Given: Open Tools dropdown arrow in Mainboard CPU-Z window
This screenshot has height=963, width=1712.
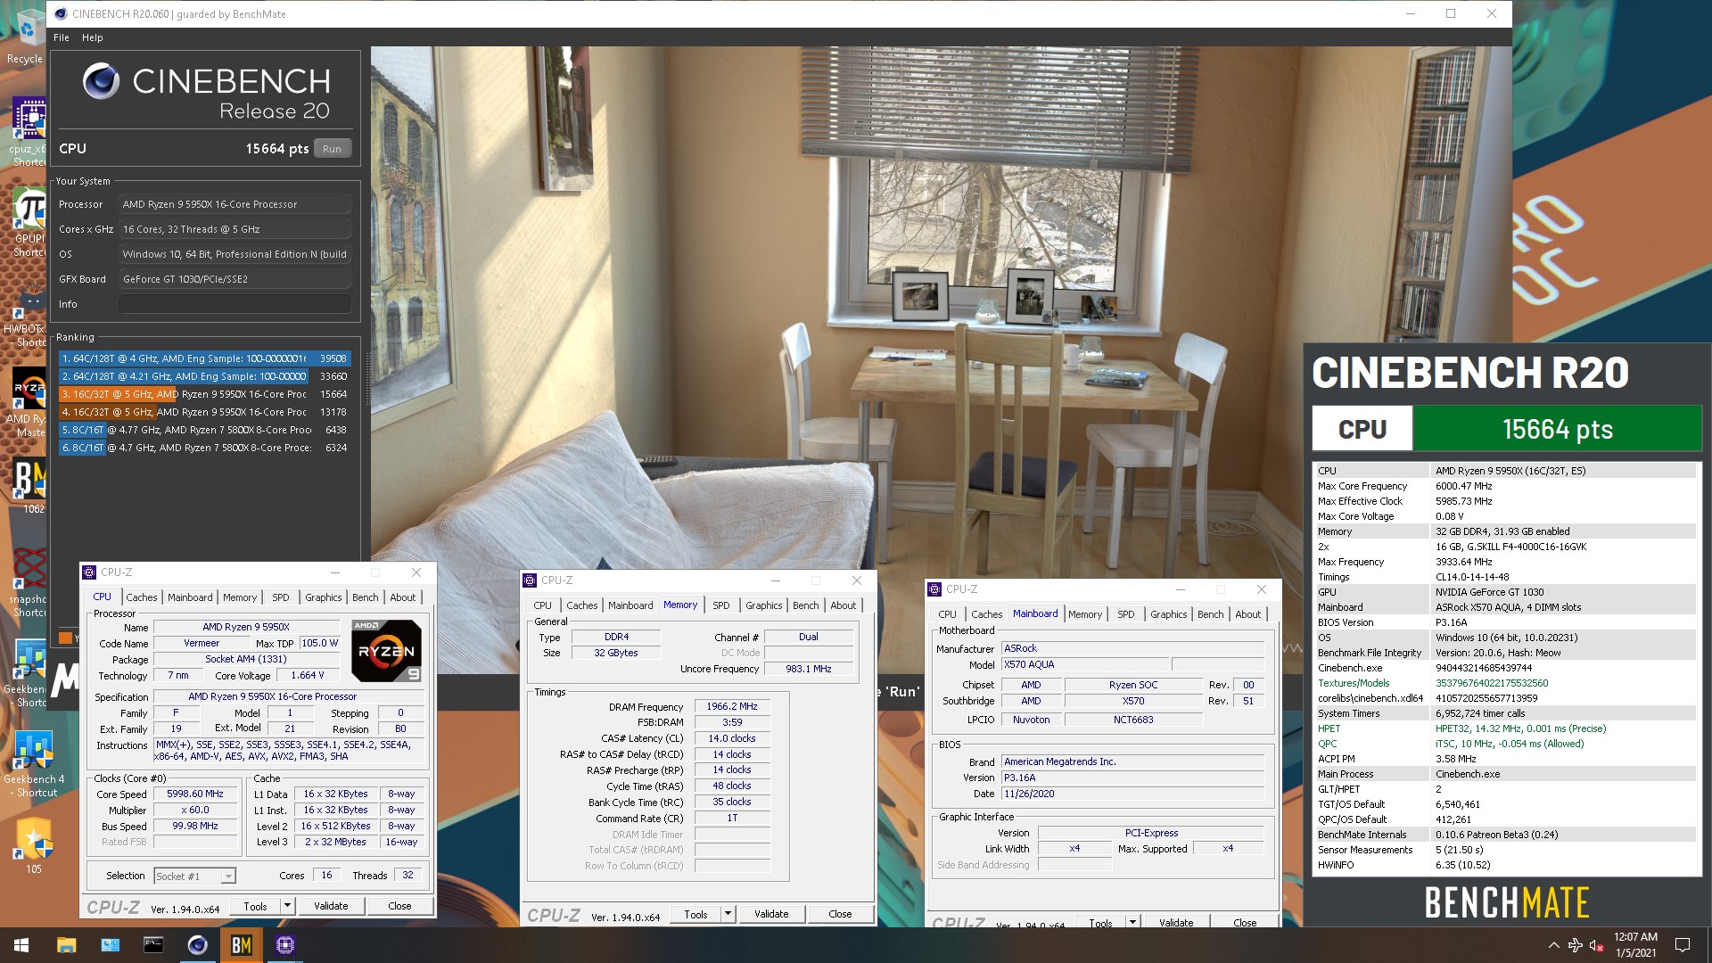Looking at the screenshot, I should coord(1132,923).
